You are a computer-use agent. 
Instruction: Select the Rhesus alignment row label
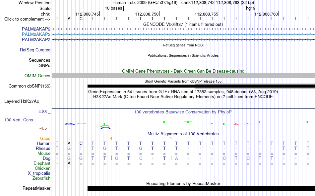coord(43,148)
